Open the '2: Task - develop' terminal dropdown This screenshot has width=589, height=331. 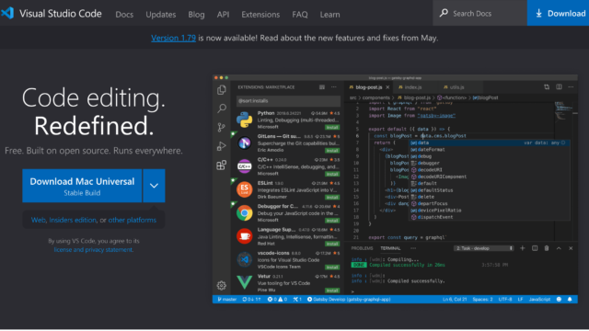coord(483,248)
